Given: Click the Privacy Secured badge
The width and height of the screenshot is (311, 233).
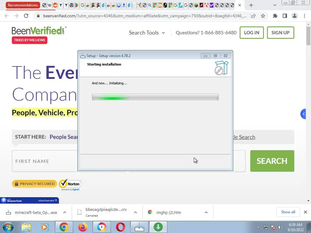Looking at the screenshot, I should (x=34, y=184).
